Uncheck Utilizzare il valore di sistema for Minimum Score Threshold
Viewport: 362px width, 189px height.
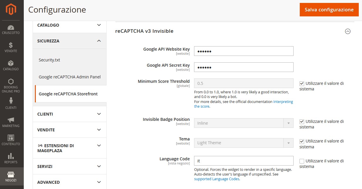pos(302,83)
